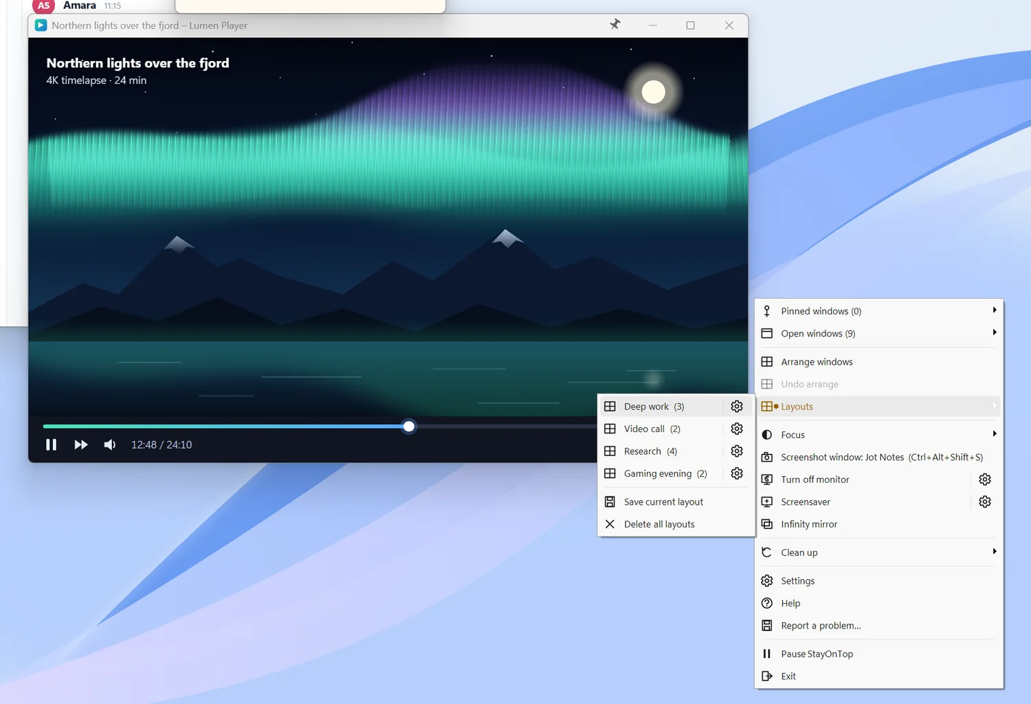The width and height of the screenshot is (1031, 704).
Task: Open settings gear for Gaming evening layout
Action: (x=737, y=473)
